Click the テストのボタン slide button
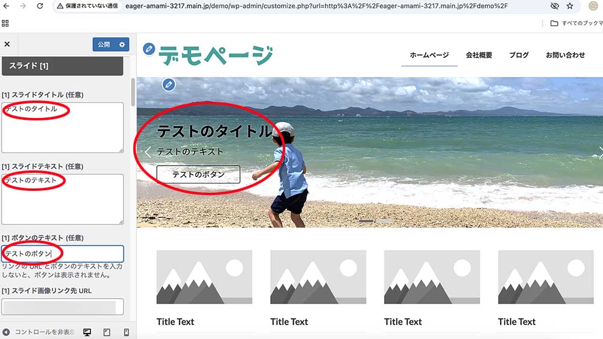 point(198,174)
